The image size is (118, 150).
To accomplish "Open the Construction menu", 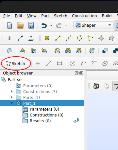I will tap(84, 16).
